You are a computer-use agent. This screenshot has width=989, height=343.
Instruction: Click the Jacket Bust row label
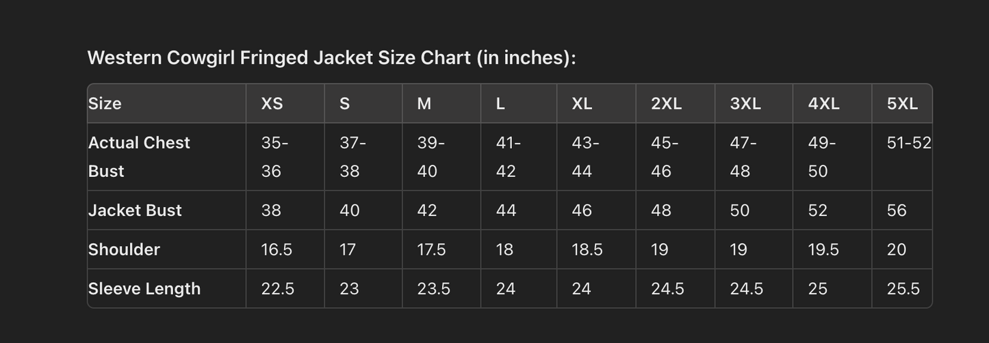click(x=135, y=210)
